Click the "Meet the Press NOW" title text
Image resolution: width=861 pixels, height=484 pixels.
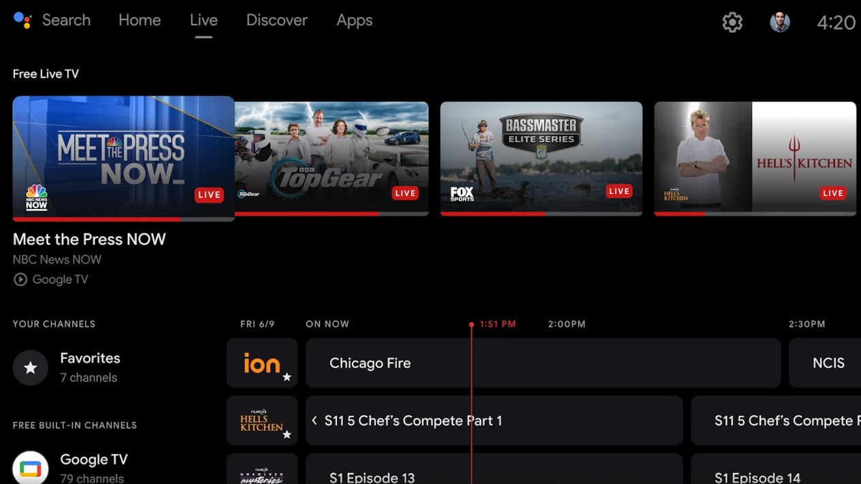click(89, 240)
